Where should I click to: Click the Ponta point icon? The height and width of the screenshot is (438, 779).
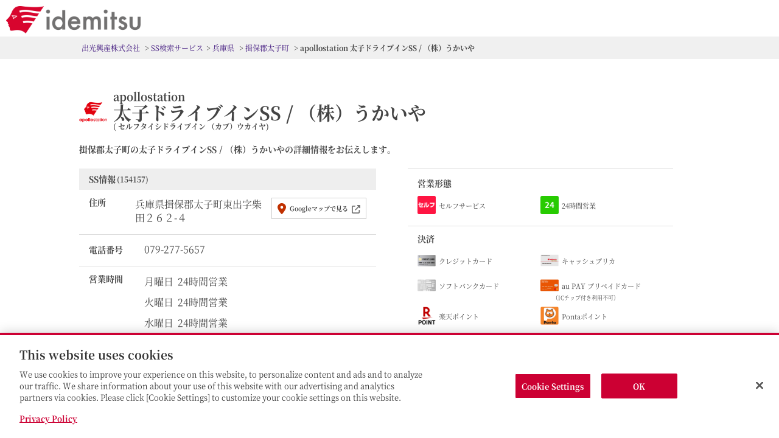550,316
